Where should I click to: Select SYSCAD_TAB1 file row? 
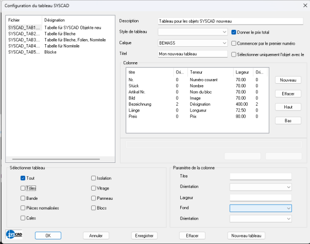tap(60, 28)
